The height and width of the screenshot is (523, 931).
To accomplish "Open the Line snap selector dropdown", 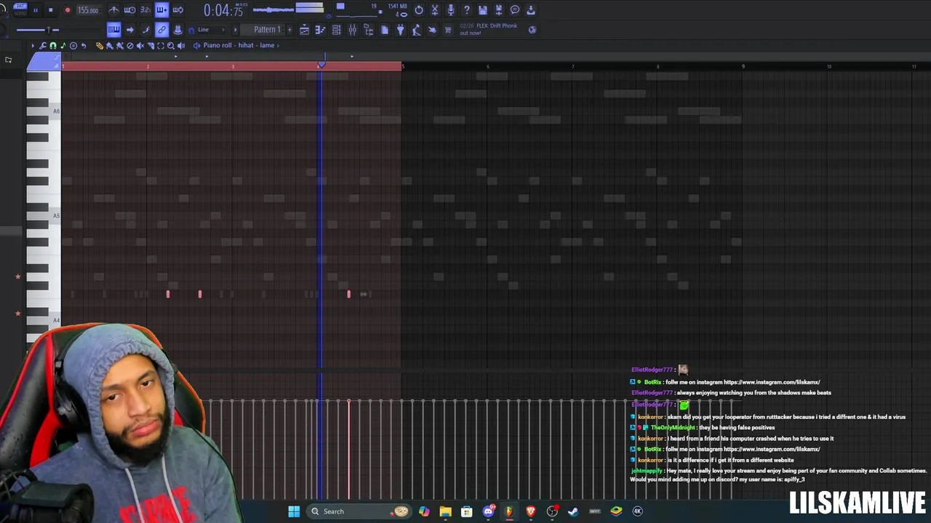I will pyautogui.click(x=211, y=30).
